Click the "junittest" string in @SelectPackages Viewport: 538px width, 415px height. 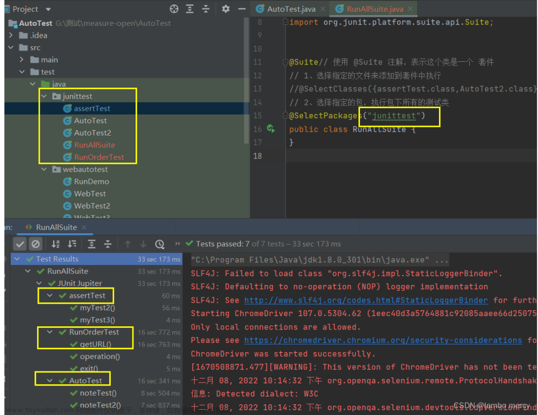coord(394,116)
